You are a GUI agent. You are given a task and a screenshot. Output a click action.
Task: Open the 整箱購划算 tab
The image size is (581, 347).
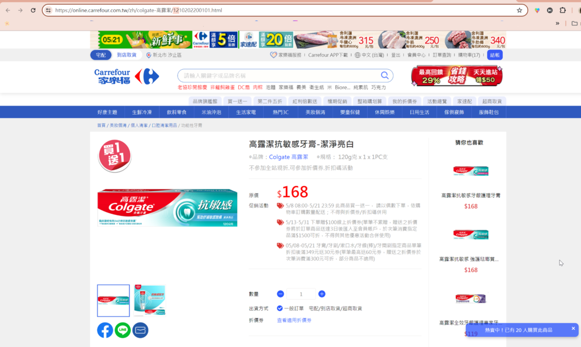369,101
